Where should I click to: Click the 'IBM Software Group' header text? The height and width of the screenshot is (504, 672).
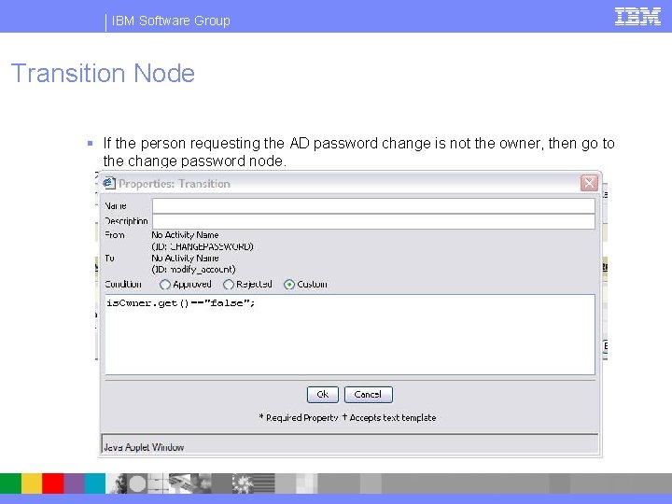(171, 21)
